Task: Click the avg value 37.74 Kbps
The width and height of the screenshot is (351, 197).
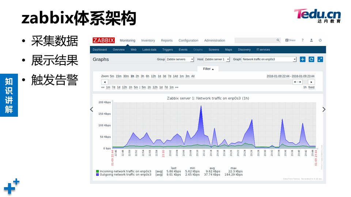Action: [212, 175]
